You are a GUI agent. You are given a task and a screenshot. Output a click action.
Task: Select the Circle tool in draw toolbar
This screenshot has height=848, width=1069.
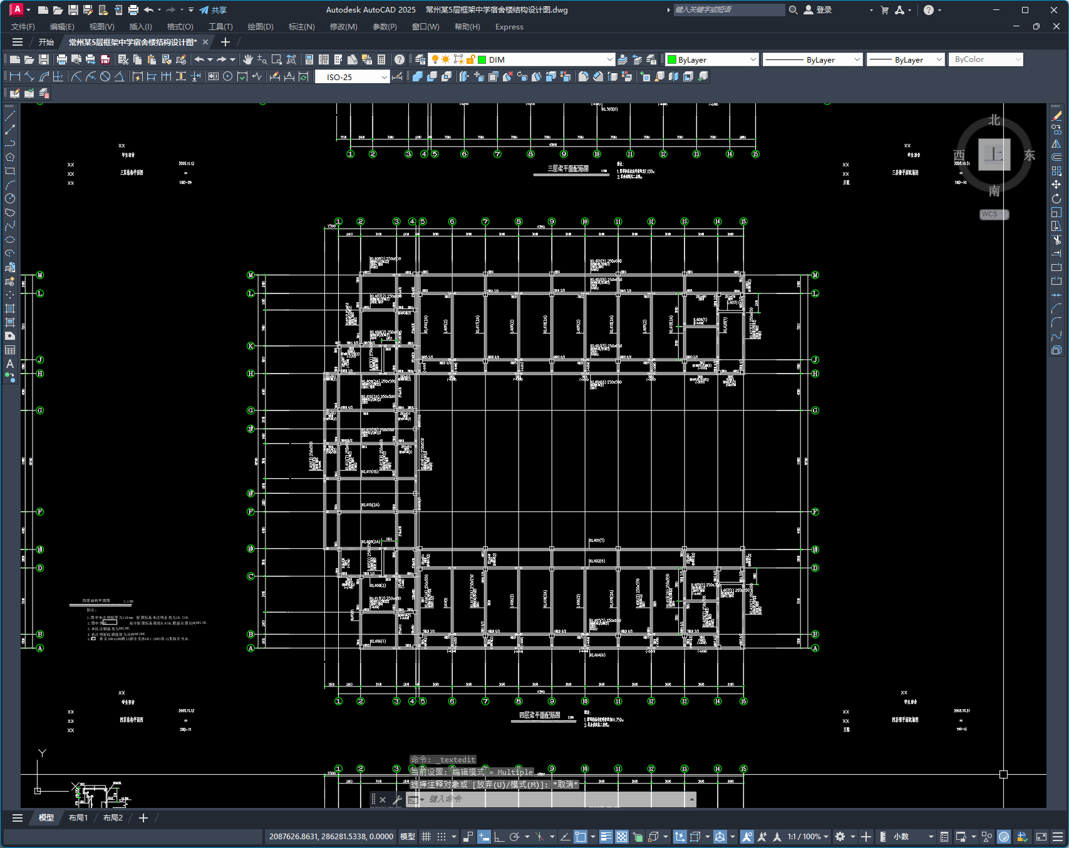click(x=10, y=198)
